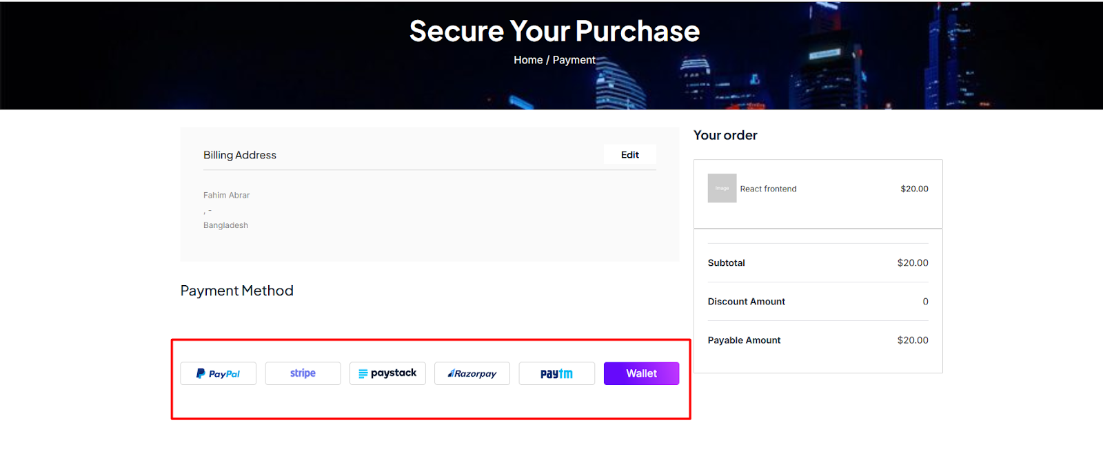The height and width of the screenshot is (467, 1103).
Task: Open the Payment breadcrumb item
Action: pyautogui.click(x=574, y=60)
